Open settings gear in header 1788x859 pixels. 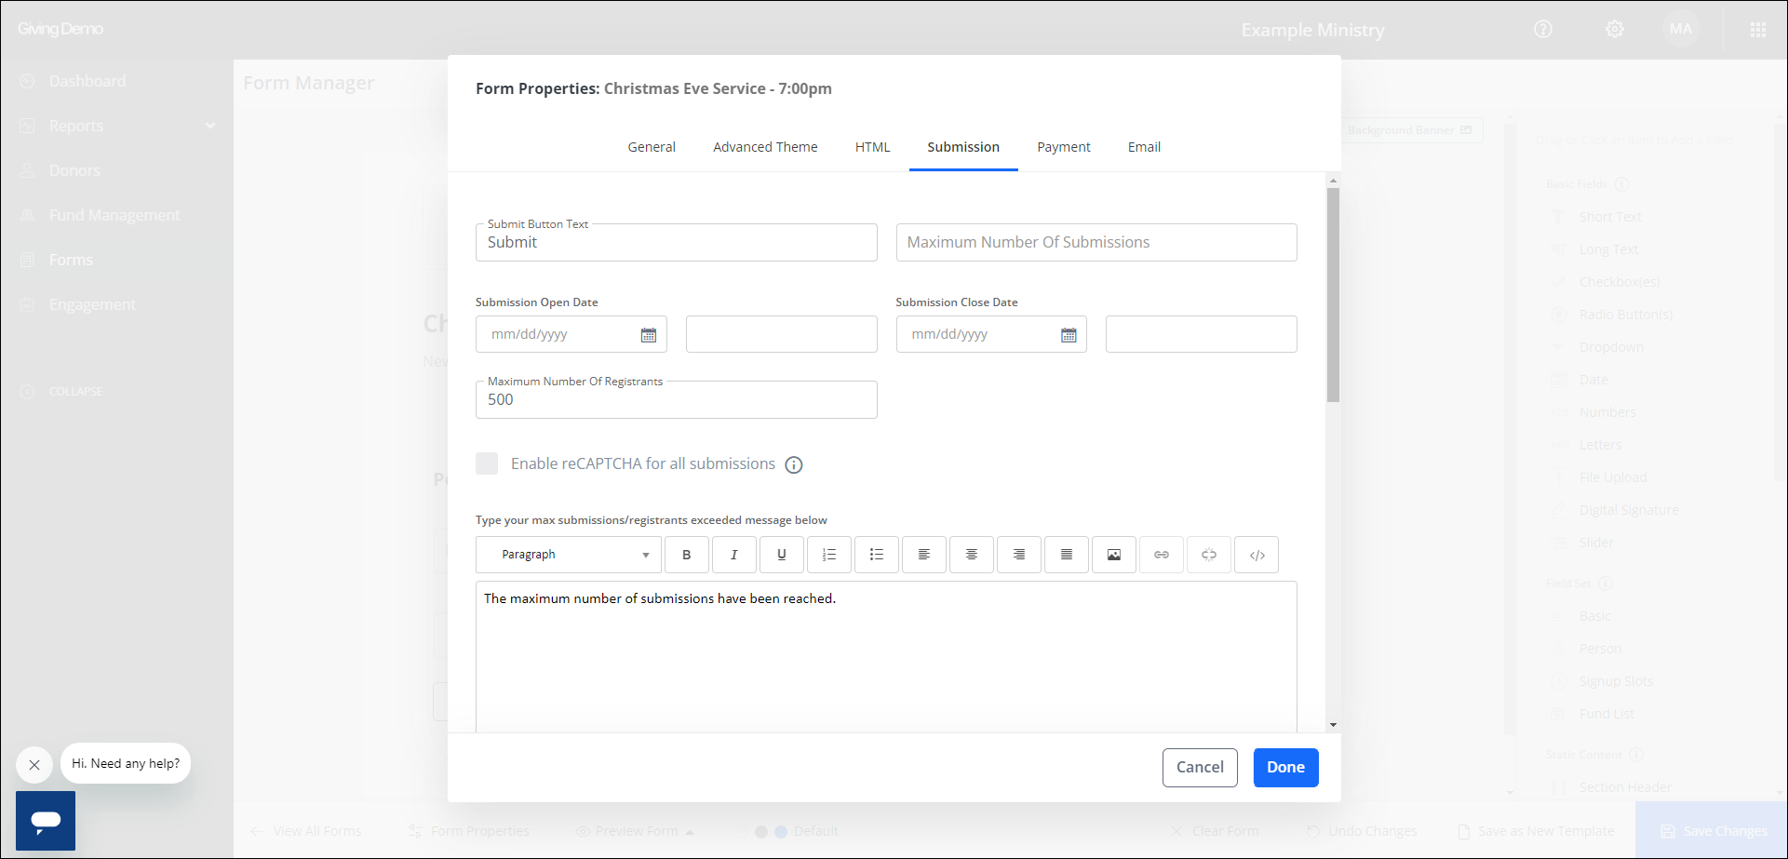pyautogui.click(x=1615, y=29)
